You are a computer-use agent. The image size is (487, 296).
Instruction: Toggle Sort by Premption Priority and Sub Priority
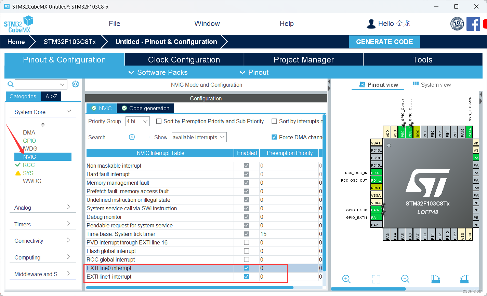159,121
